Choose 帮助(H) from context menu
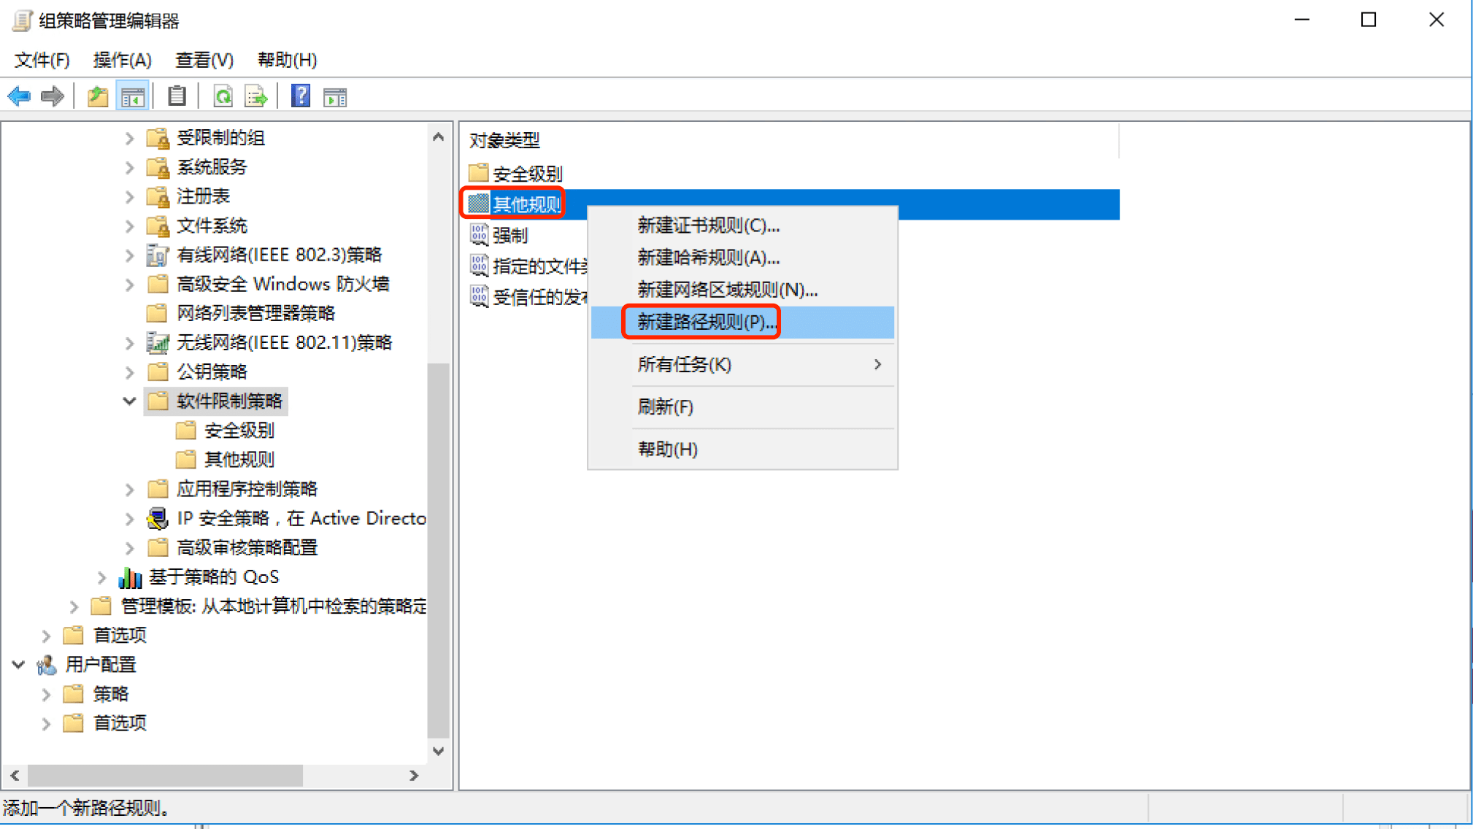This screenshot has width=1473, height=829. 742,449
